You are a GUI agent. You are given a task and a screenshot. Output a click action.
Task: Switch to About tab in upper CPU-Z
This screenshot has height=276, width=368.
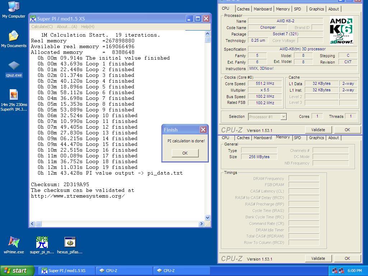pos(333,9)
